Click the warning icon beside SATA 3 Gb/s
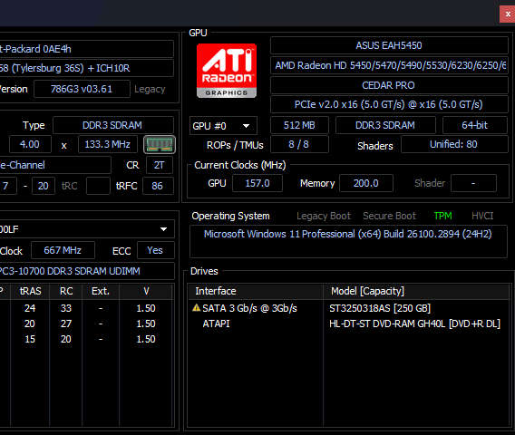Screen dimensions: 515x435 196,308
